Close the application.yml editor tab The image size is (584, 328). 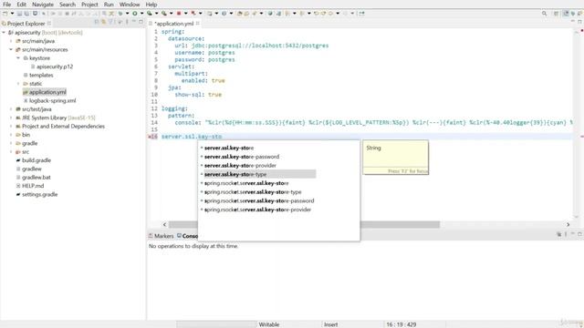198,24
